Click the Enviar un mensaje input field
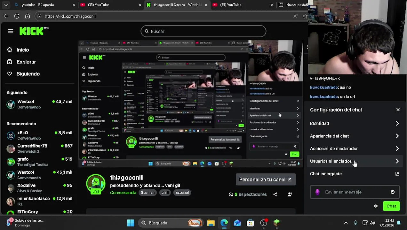Viewport: 407px width, 230px height. tap(355, 192)
